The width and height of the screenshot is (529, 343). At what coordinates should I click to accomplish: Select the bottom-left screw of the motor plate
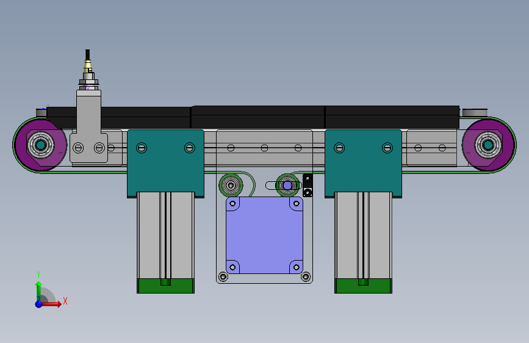(x=223, y=277)
